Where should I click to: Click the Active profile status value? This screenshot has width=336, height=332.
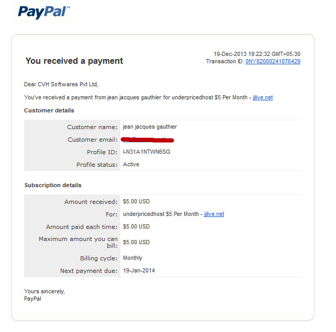[x=131, y=164]
